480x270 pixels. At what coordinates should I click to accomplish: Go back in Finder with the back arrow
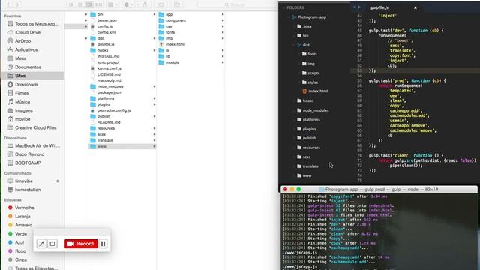point(9,4)
